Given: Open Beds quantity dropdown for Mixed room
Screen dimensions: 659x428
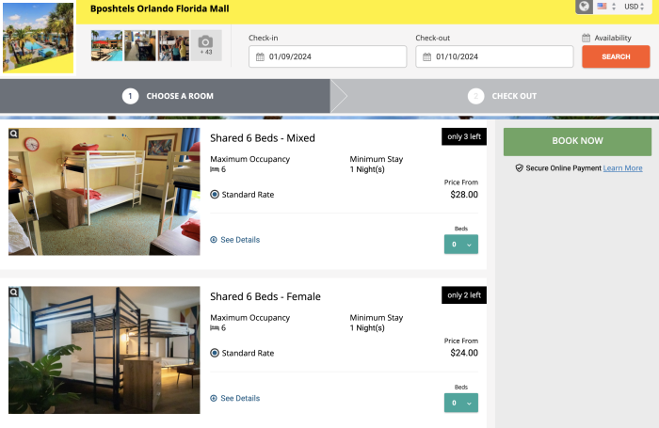Looking at the screenshot, I should click(460, 245).
